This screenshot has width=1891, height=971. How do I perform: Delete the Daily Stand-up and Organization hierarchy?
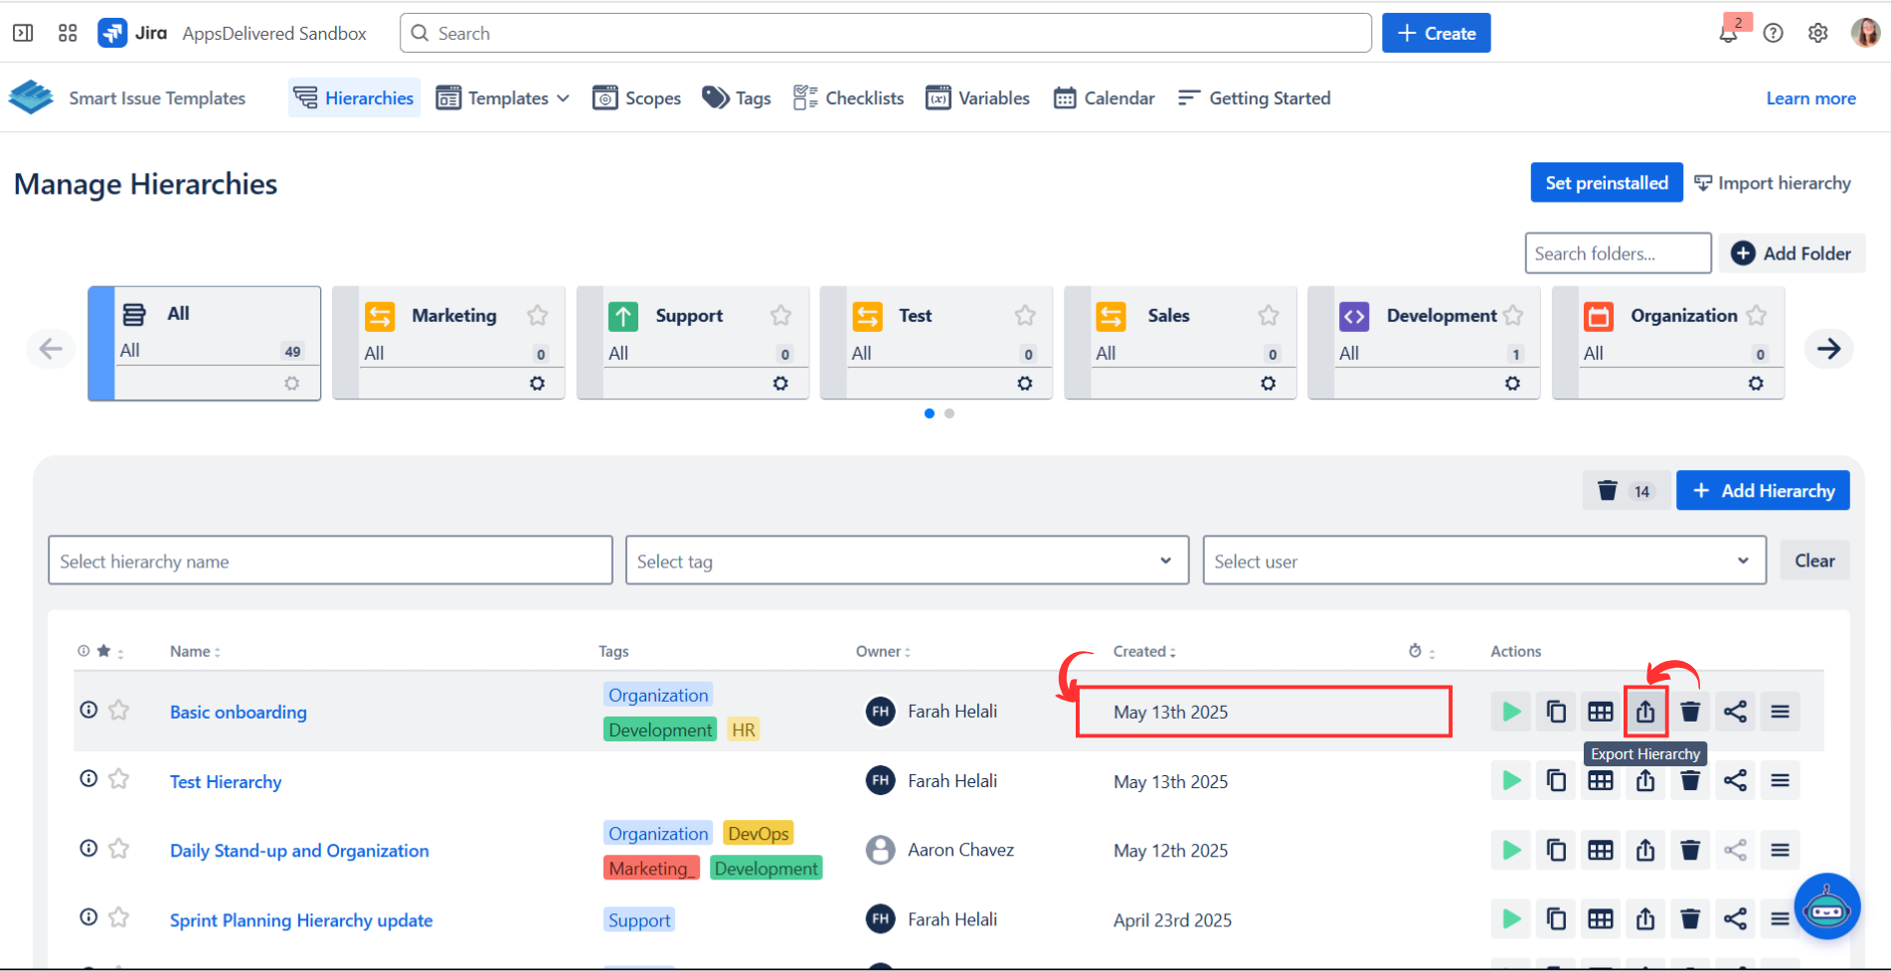pos(1690,851)
